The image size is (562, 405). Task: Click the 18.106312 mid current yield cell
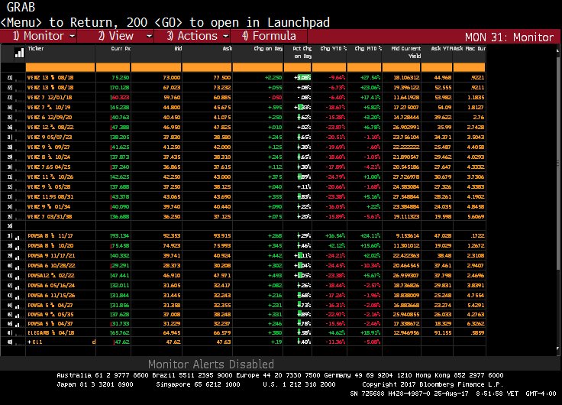pyautogui.click(x=406, y=77)
